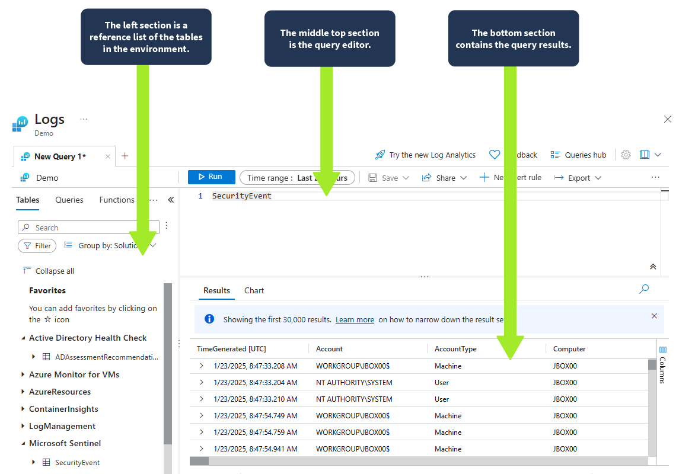Collapse Microsoft Sentinel group
The height and width of the screenshot is (474, 676).
click(x=23, y=443)
